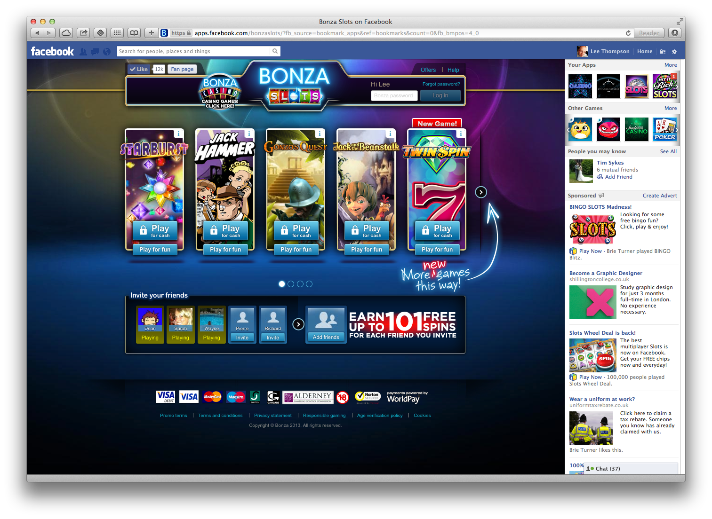Image resolution: width=712 pixels, height=519 pixels.
Task: Open the Offers link
Action: (x=428, y=70)
